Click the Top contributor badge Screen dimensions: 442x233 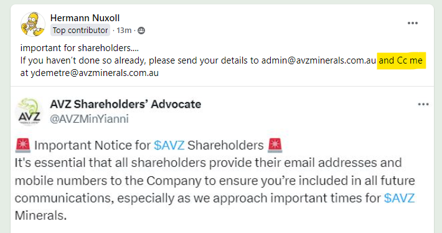[80, 30]
